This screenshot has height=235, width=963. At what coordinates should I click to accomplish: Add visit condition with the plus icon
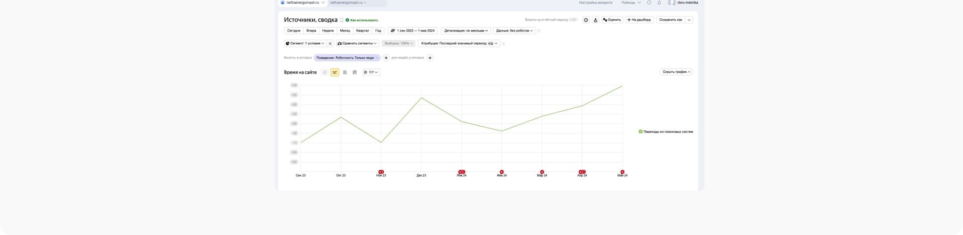pos(386,58)
